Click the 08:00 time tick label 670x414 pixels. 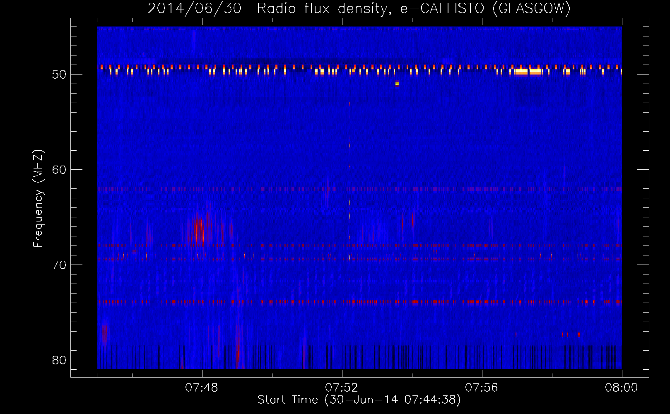(621, 388)
